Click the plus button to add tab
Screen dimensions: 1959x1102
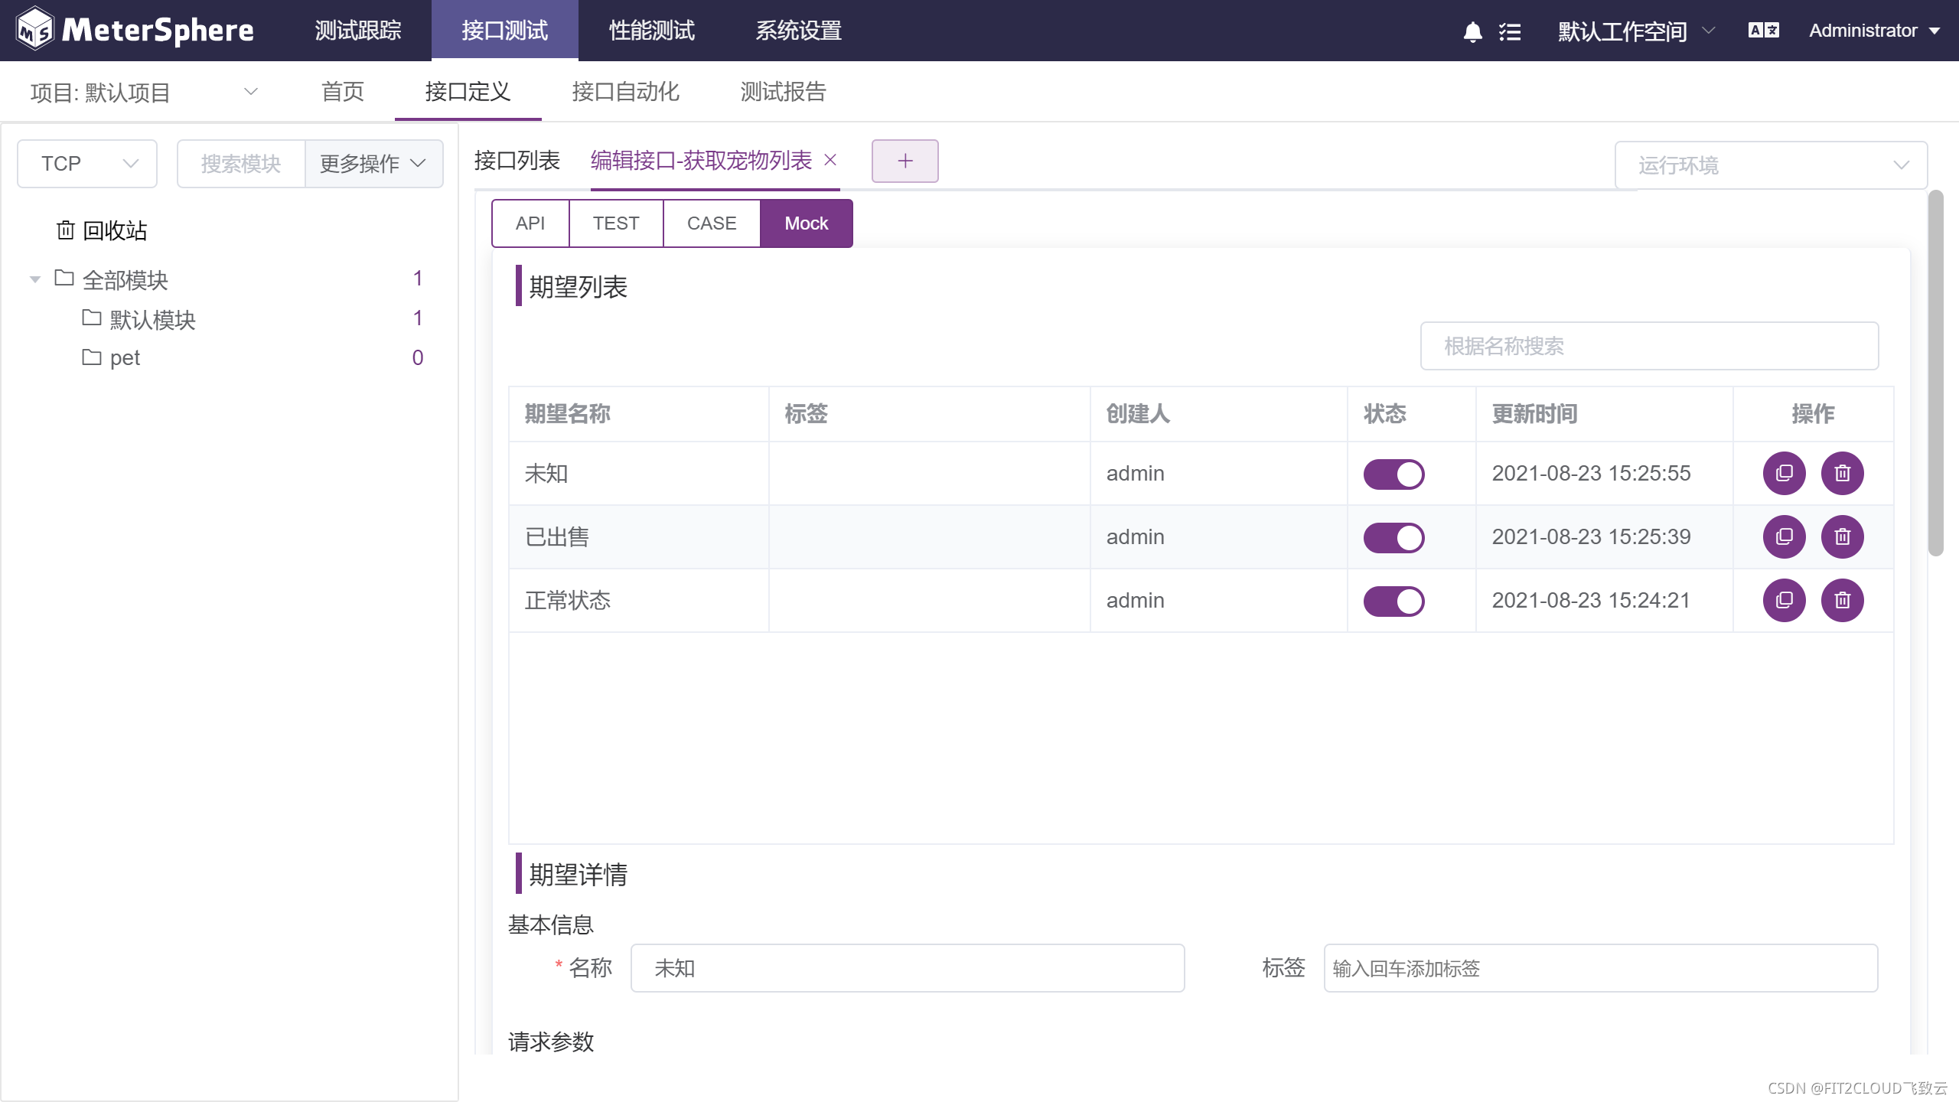pos(905,161)
